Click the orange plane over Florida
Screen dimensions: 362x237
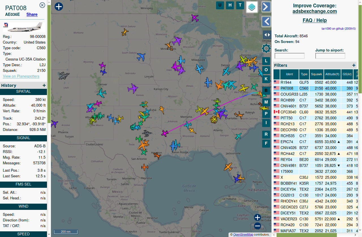coord(228,167)
